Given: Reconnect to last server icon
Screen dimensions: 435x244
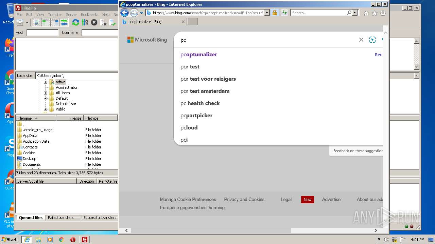Looking at the screenshot, I should [112, 22].
